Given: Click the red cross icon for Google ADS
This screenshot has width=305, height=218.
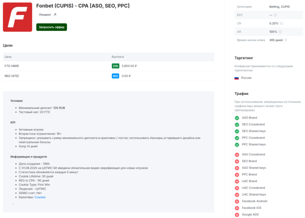Looking at the screenshot, I should coord(237,215).
